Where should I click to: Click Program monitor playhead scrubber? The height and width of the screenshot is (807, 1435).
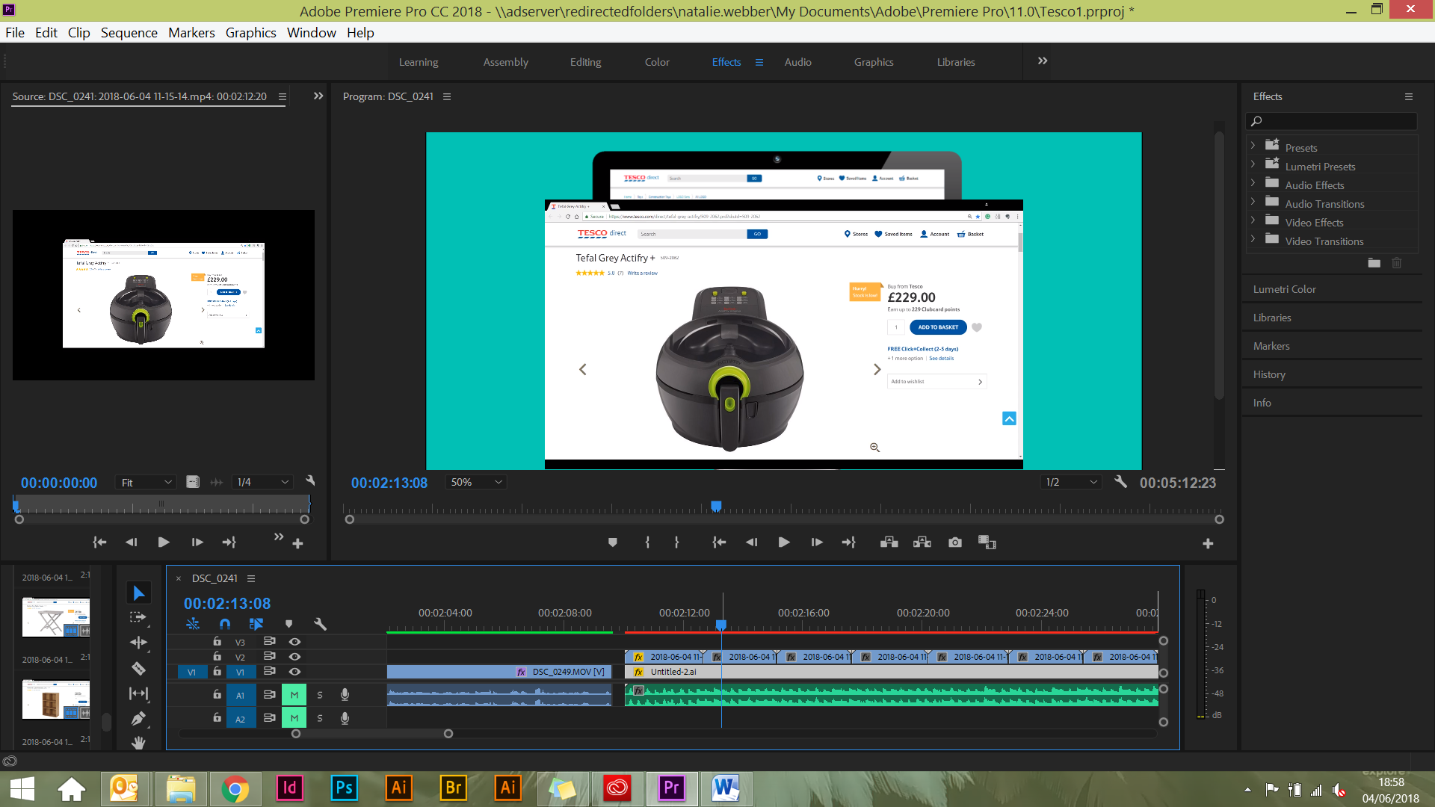(x=716, y=507)
